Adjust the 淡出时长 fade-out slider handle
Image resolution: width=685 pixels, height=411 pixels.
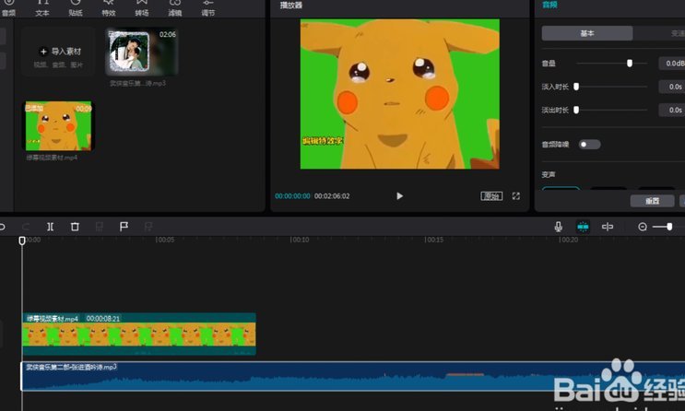click(576, 110)
